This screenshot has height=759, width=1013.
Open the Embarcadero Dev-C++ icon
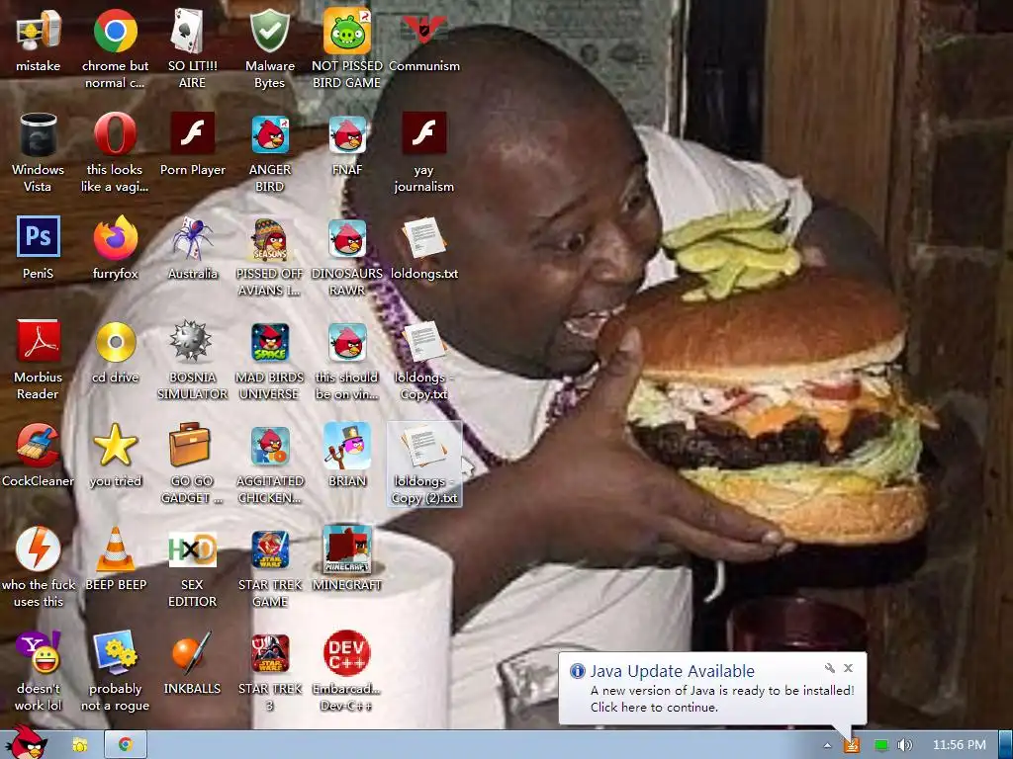pos(347,652)
